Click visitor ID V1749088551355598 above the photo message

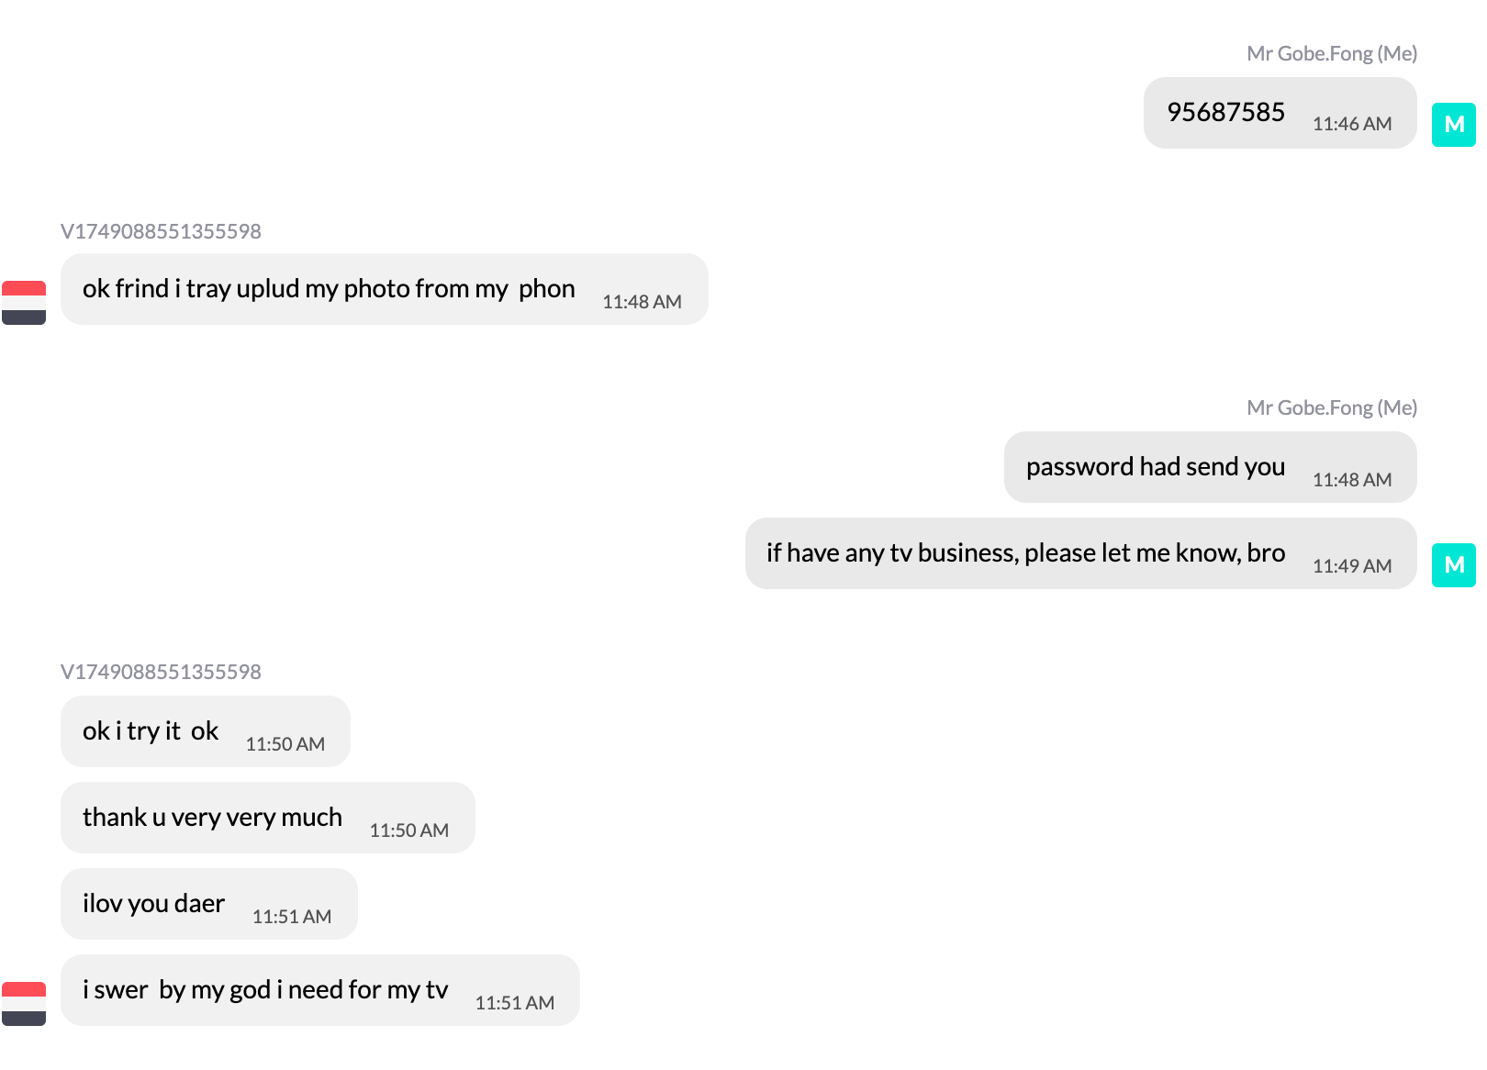point(161,231)
